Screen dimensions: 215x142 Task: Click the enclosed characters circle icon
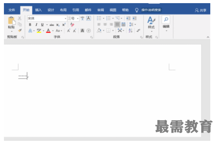pyautogui.click(x=88, y=31)
